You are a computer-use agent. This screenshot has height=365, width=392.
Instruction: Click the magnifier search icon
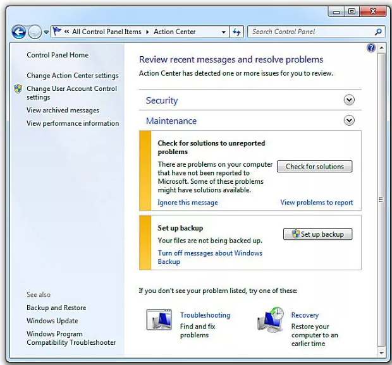378,32
